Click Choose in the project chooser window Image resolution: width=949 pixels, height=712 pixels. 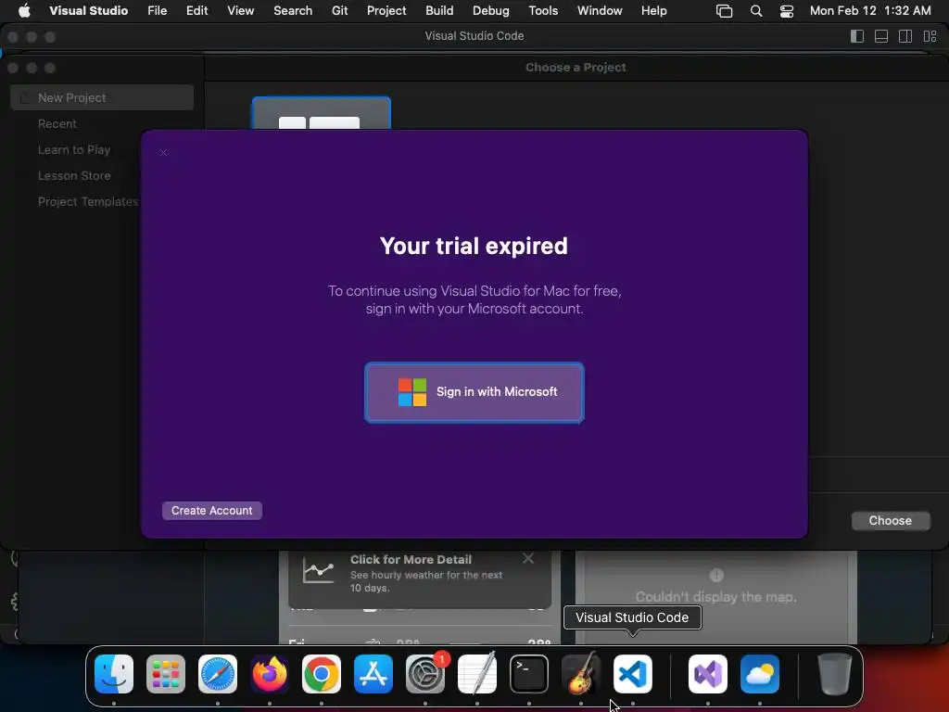click(890, 521)
